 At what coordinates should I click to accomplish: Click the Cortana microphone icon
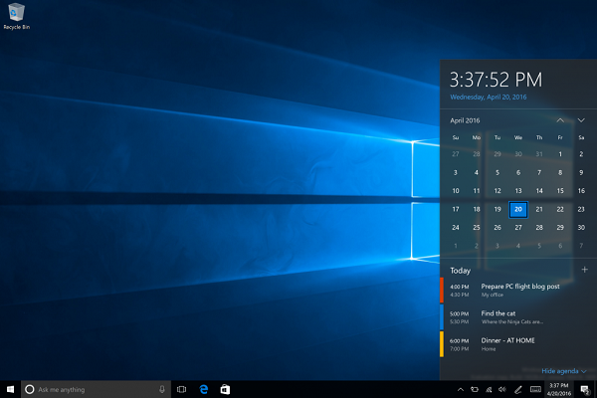[162, 388]
